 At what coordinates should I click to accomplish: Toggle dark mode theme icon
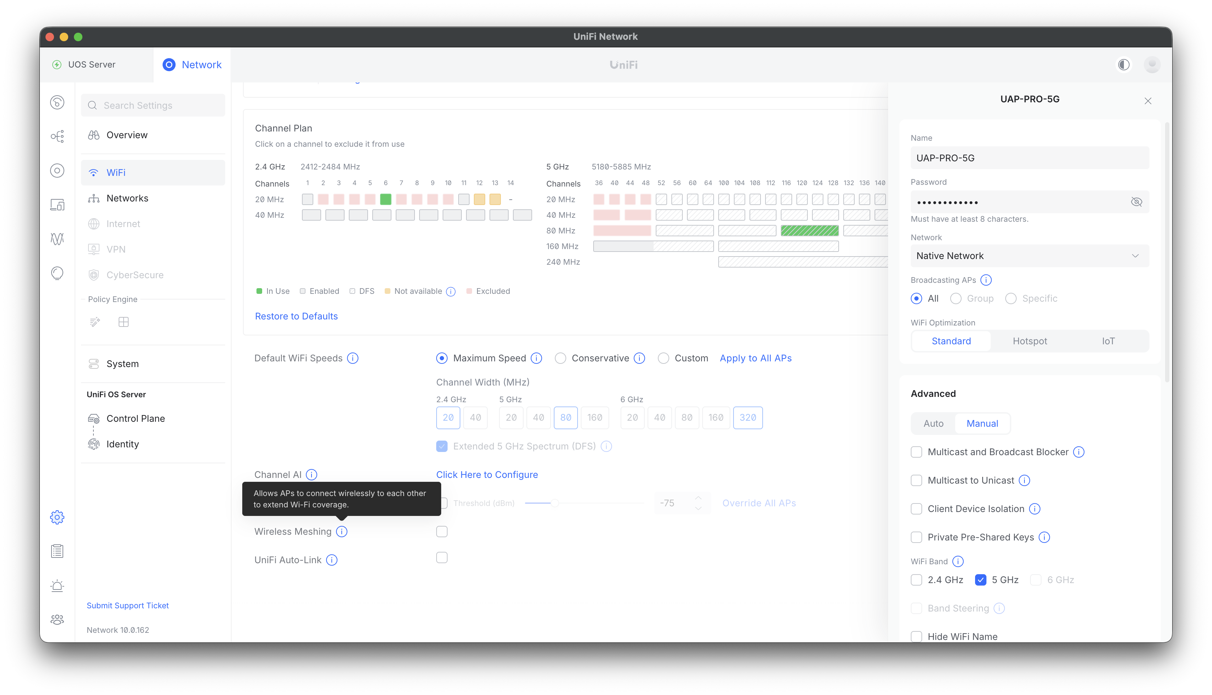point(1124,64)
